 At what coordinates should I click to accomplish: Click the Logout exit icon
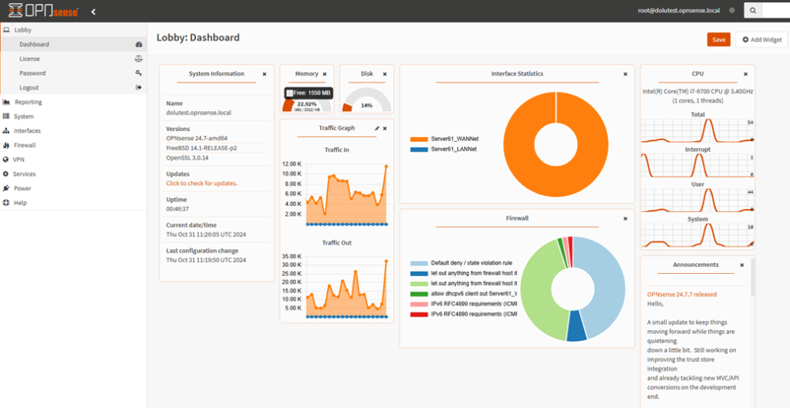pyautogui.click(x=139, y=87)
